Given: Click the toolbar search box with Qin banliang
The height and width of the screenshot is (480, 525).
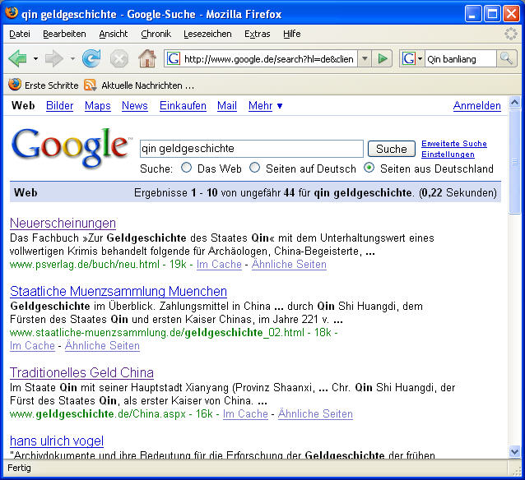Looking at the screenshot, I should pos(460,59).
